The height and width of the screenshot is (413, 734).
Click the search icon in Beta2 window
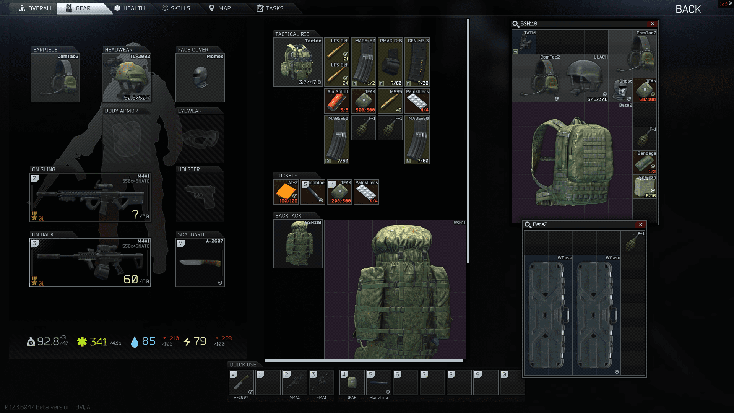[x=528, y=224]
